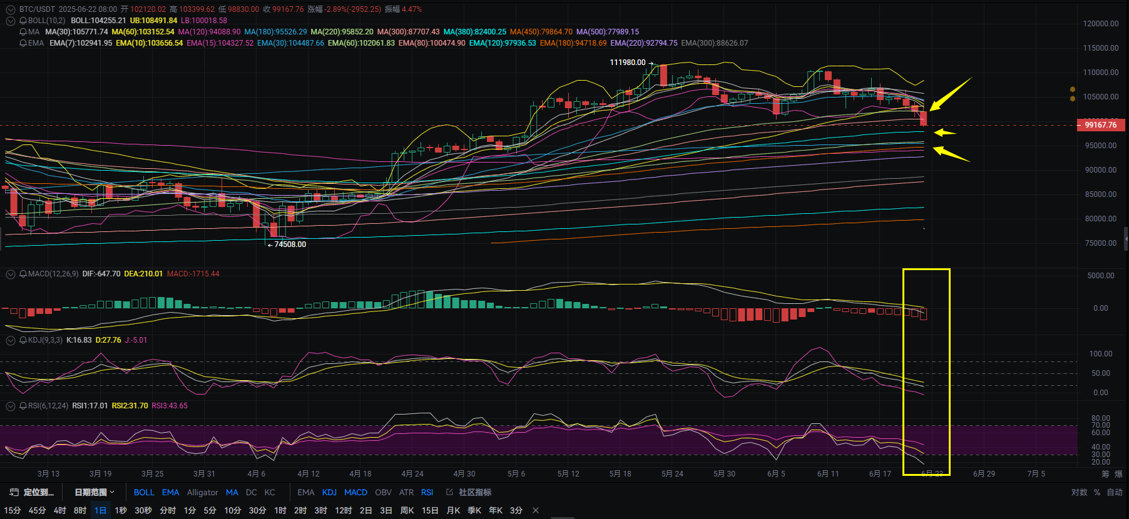Select the 1日 daily timeframe

(x=100, y=510)
